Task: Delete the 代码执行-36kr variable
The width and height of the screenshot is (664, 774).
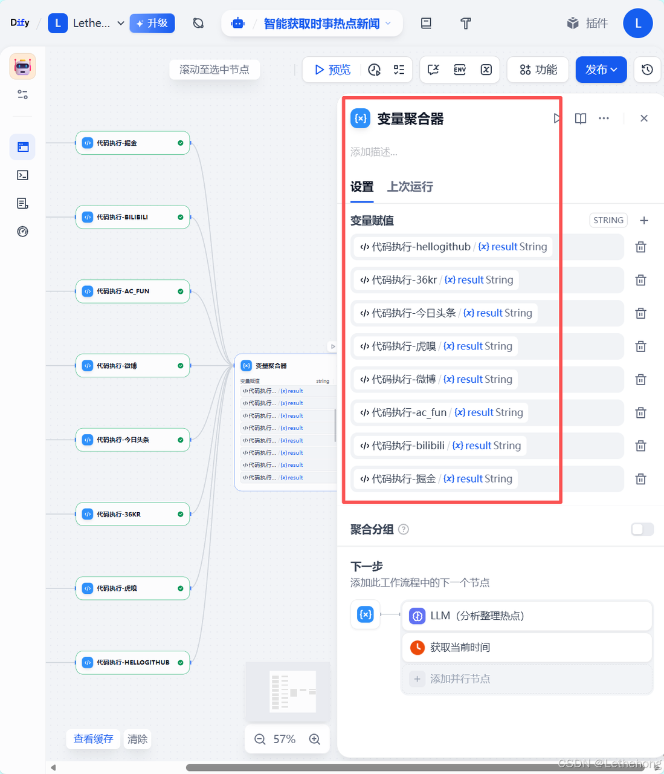Action: click(x=641, y=280)
